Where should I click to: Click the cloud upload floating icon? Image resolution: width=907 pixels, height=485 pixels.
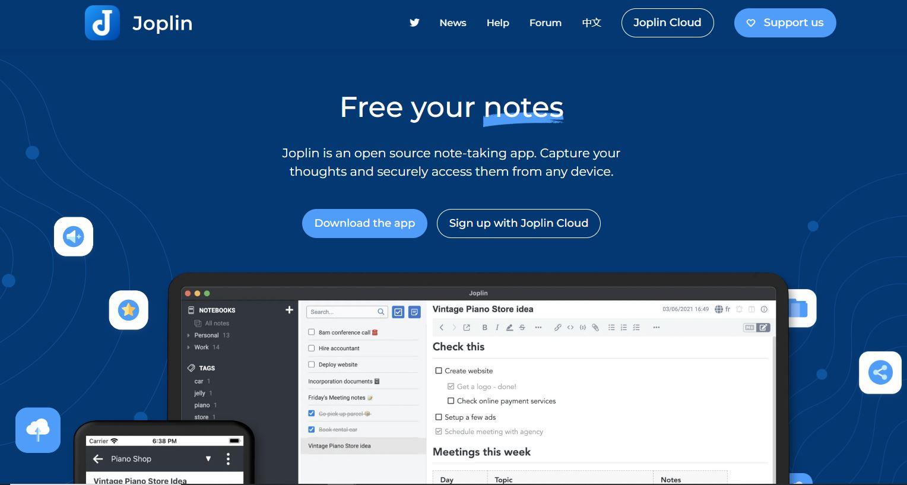pyautogui.click(x=38, y=430)
